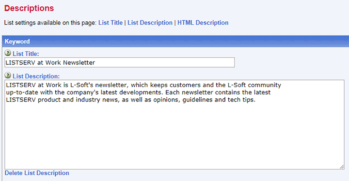Jump to List Title via top link
This screenshot has height=181, width=349.
pos(111,23)
